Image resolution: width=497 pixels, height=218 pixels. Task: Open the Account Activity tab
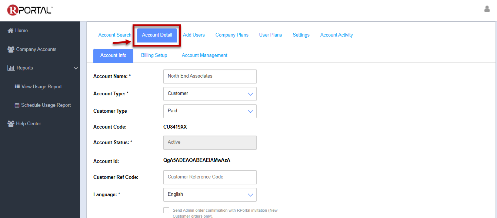point(336,35)
